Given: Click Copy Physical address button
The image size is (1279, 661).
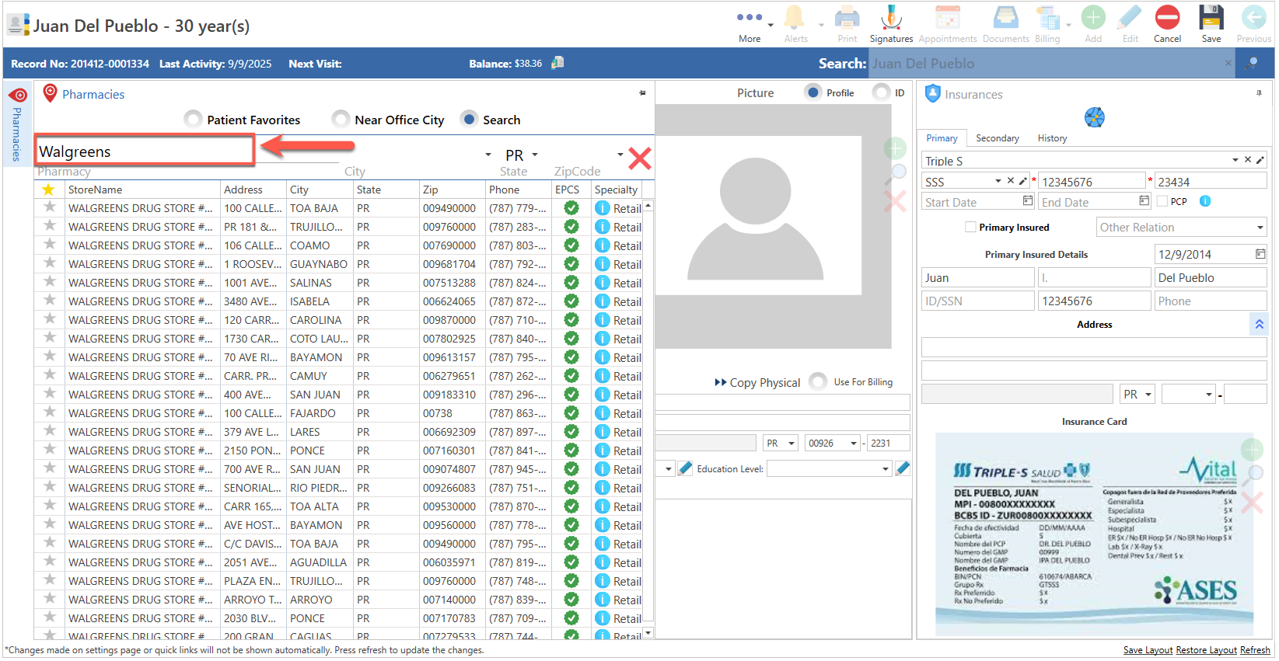Looking at the screenshot, I should [x=757, y=382].
